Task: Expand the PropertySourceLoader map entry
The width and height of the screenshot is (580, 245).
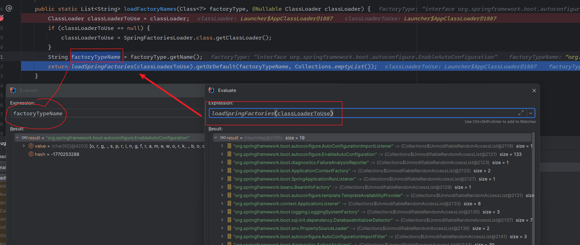Action: (x=222, y=228)
